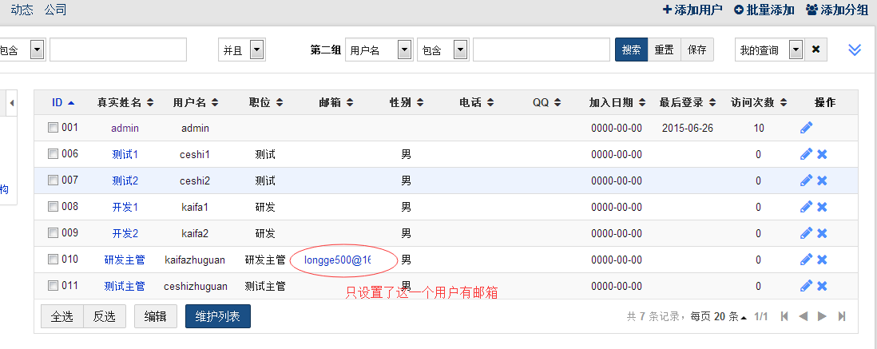This screenshot has width=877, height=349.
Task: Collapse the left sidebar panel arrow
Action: (12, 103)
